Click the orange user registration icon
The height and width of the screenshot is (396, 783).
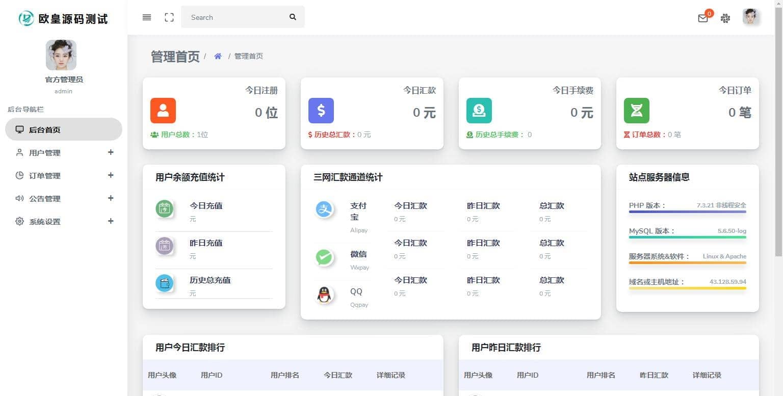tap(163, 111)
